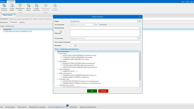Clear the Раздел field with its X button
This screenshot has height=109, width=194.
(x=140, y=21)
